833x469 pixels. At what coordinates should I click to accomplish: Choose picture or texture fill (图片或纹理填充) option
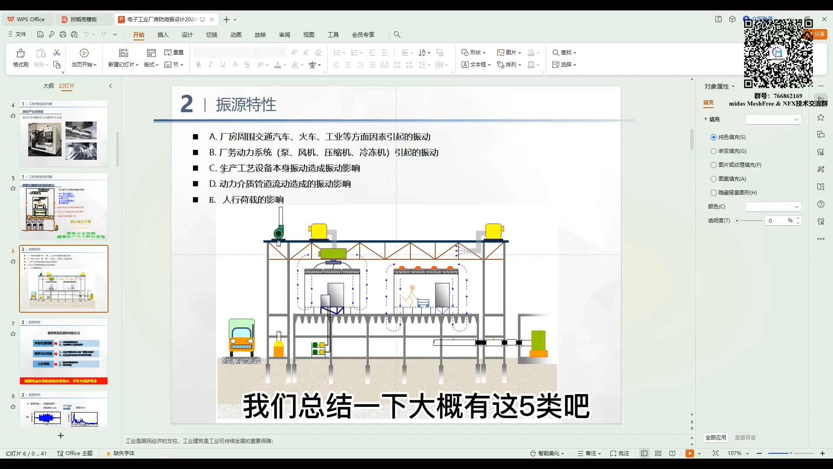714,165
